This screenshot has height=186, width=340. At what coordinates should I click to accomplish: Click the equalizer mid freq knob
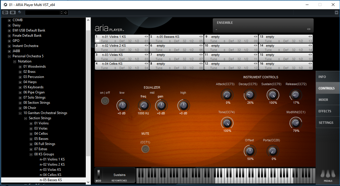click(x=144, y=105)
